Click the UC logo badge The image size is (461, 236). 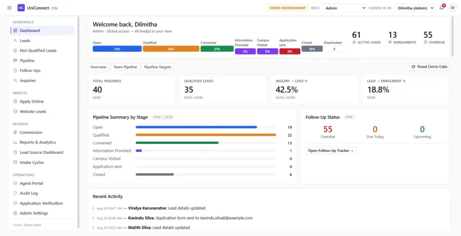click(21, 8)
